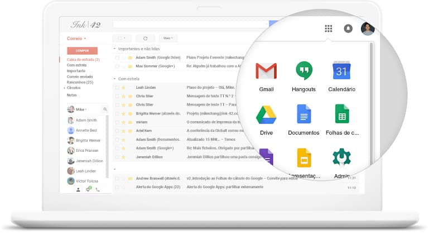
Task: Collapse the Importantes e não lidas section
Action: point(114,49)
